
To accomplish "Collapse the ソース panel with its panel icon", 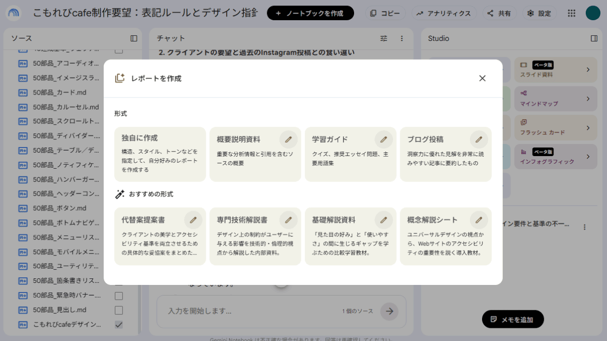I will [134, 38].
